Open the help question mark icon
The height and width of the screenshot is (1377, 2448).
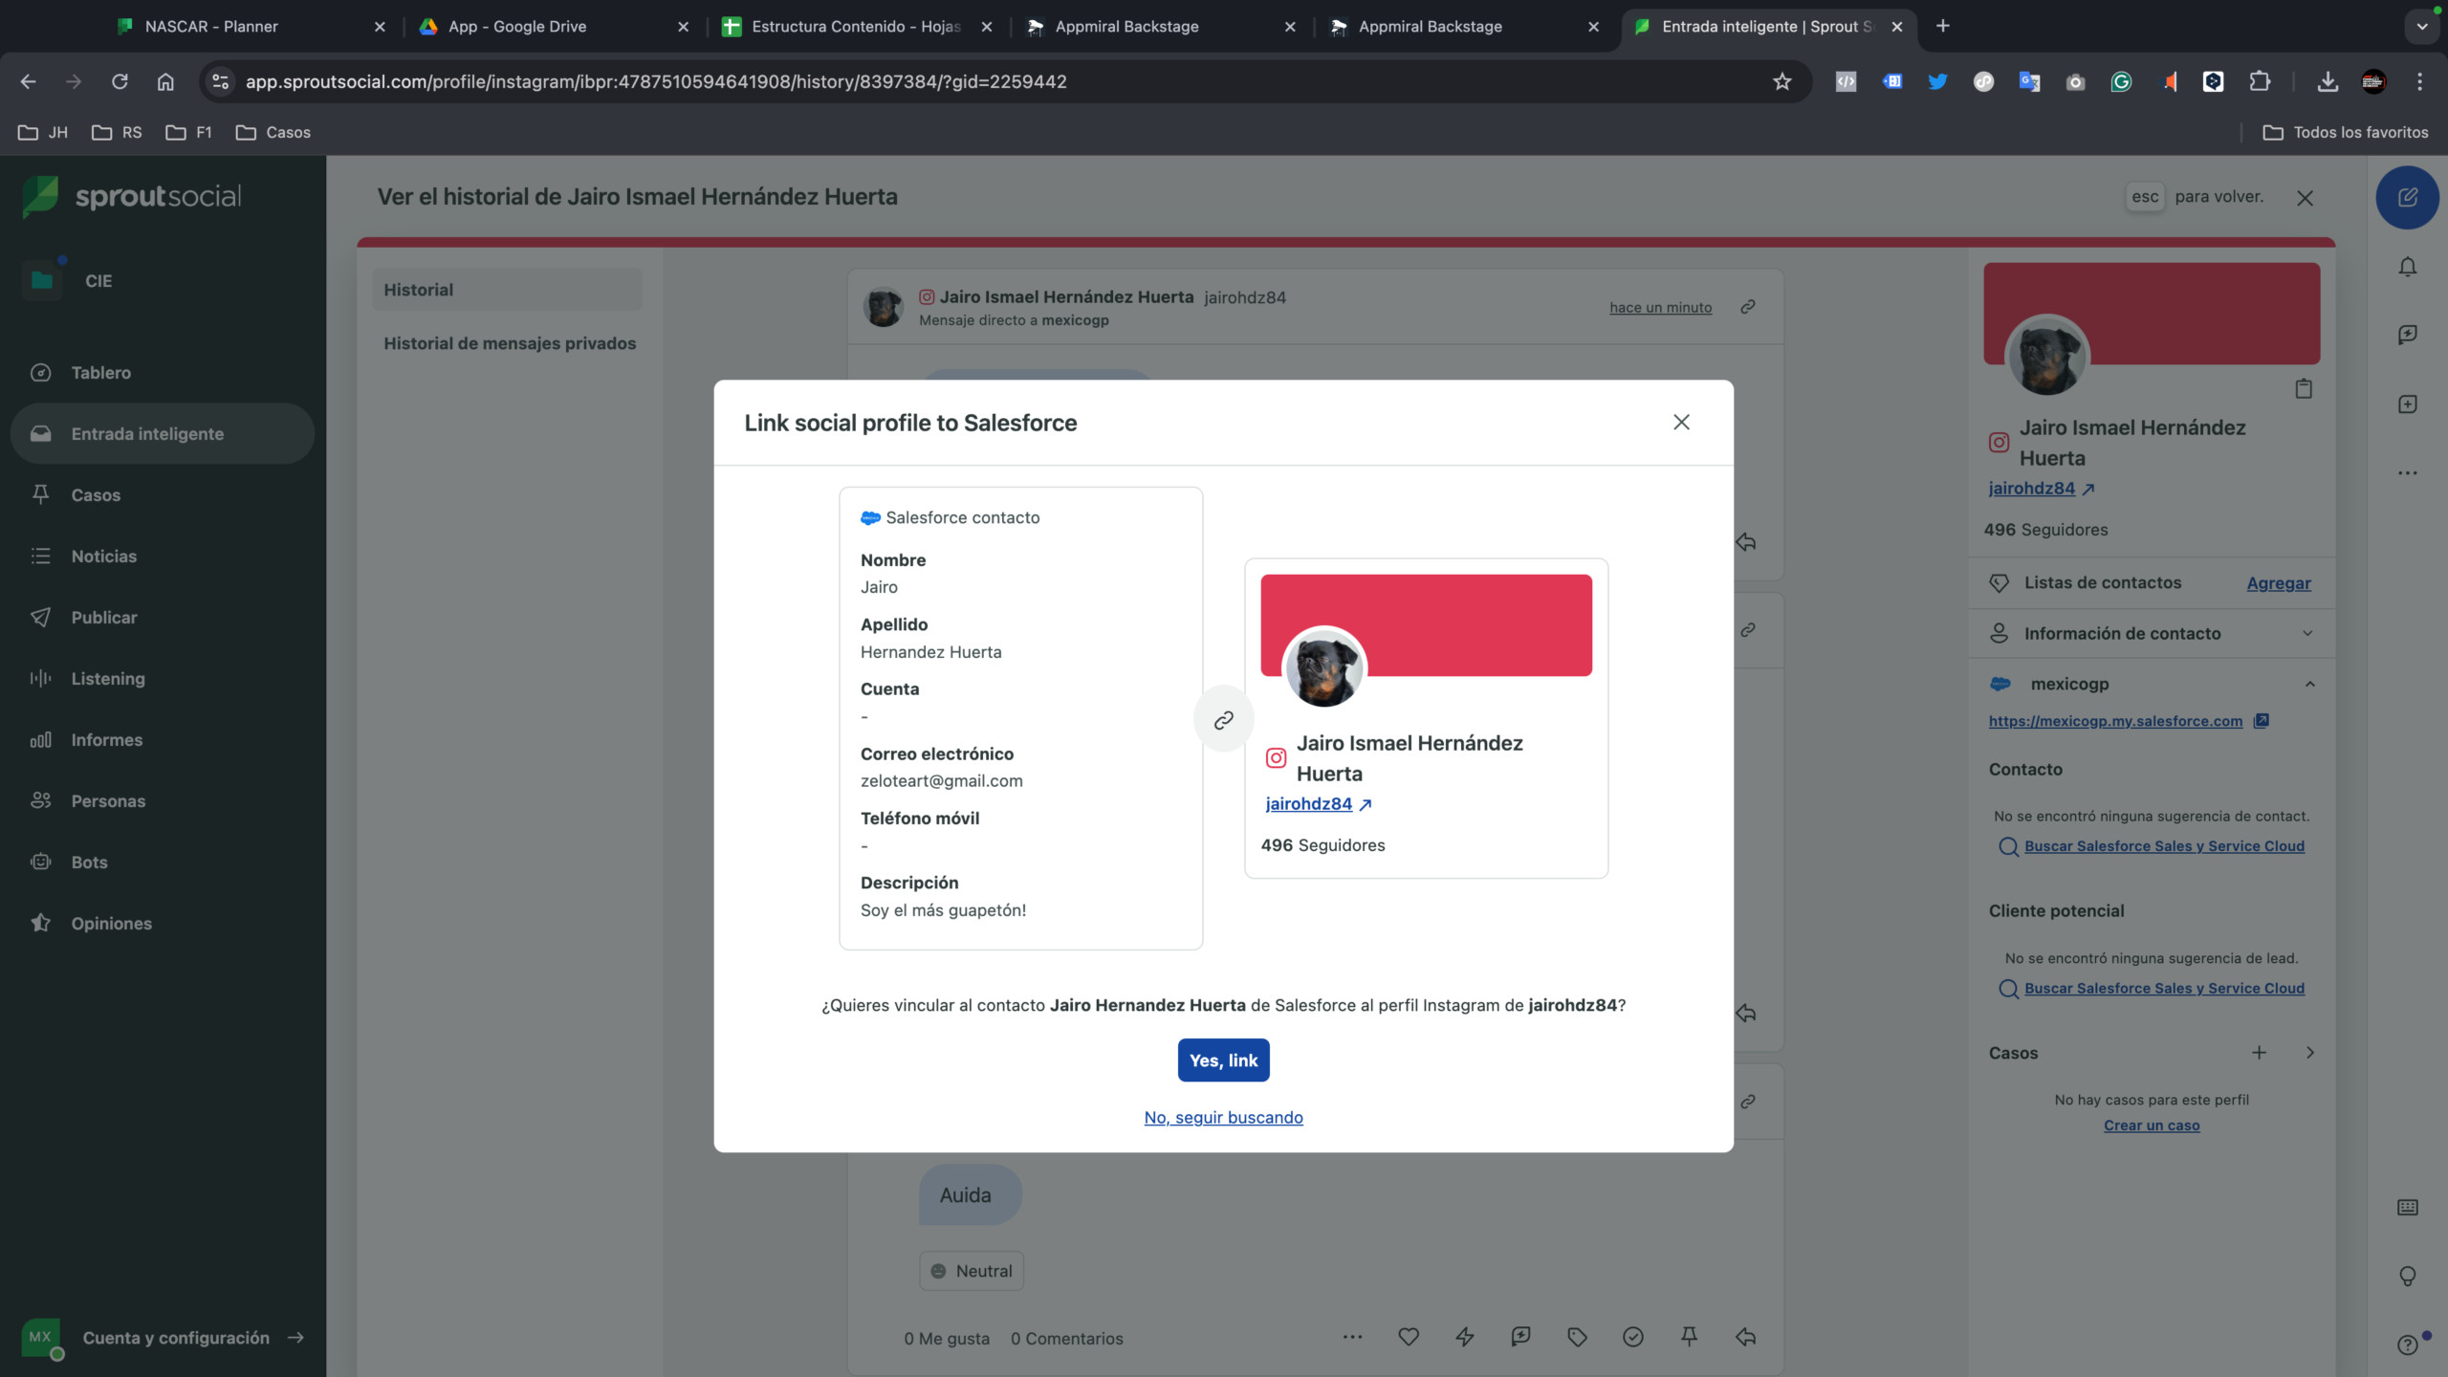2407,1344
